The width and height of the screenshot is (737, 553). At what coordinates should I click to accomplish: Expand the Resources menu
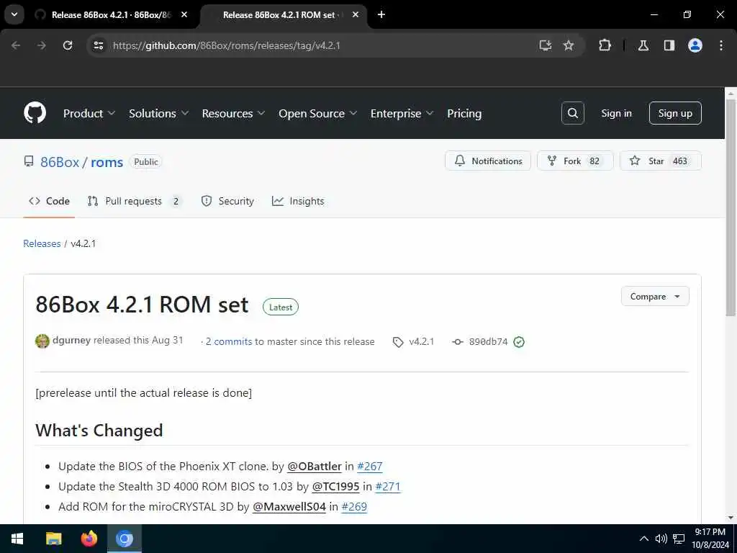(233, 113)
